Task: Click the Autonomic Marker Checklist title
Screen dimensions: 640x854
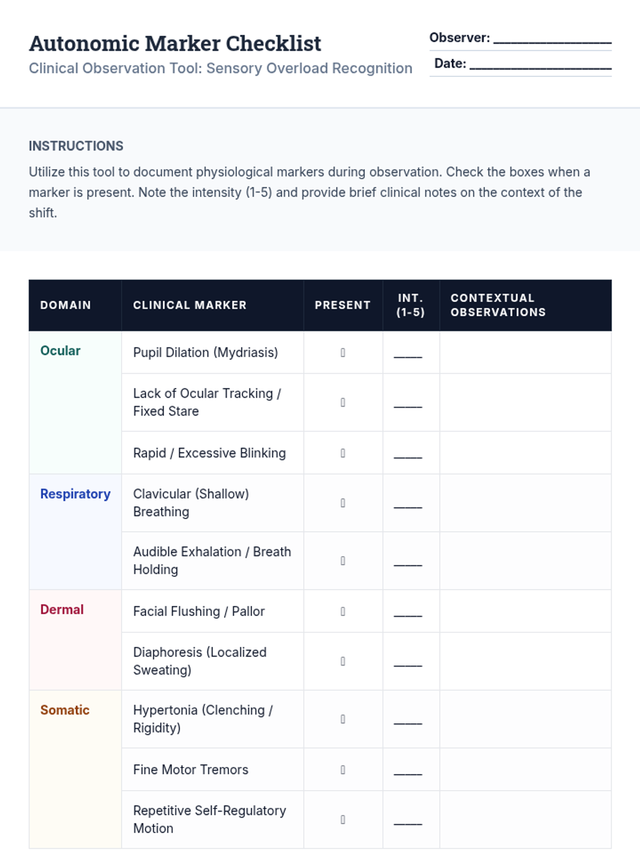Action: [175, 44]
